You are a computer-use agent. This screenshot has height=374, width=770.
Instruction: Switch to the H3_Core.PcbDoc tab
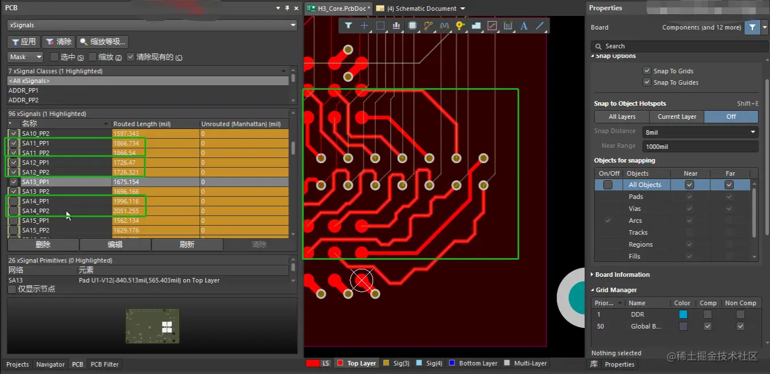(x=339, y=9)
